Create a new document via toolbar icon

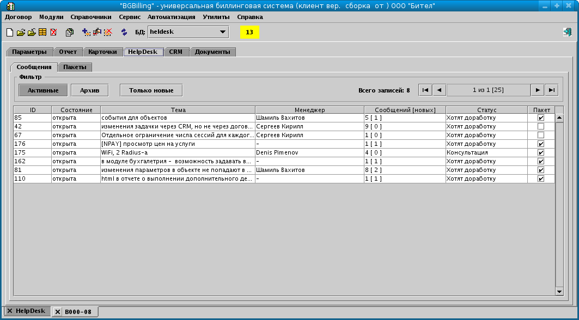9,32
